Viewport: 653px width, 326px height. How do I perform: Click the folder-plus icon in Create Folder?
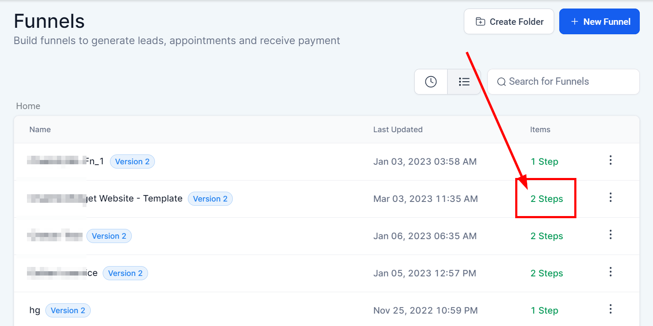[481, 22]
